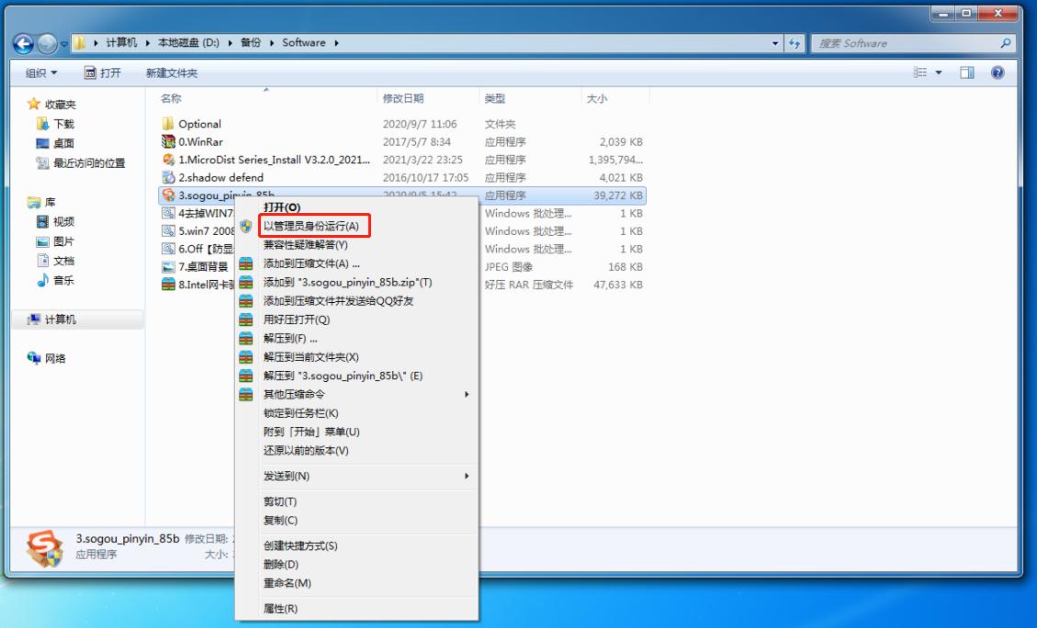Select the Optional folder icon
The height and width of the screenshot is (628, 1037).
[168, 124]
